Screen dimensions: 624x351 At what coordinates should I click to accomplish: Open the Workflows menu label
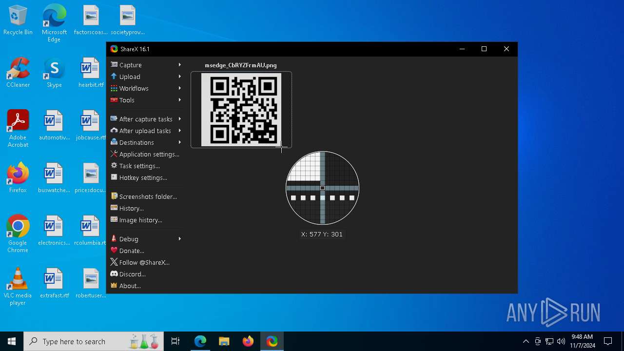pyautogui.click(x=134, y=88)
